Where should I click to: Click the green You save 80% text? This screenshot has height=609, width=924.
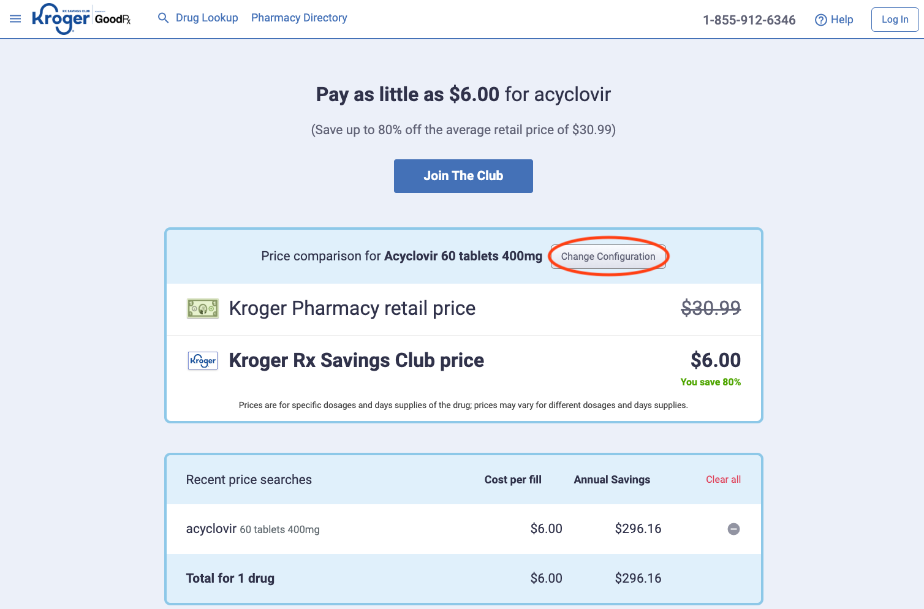click(710, 382)
